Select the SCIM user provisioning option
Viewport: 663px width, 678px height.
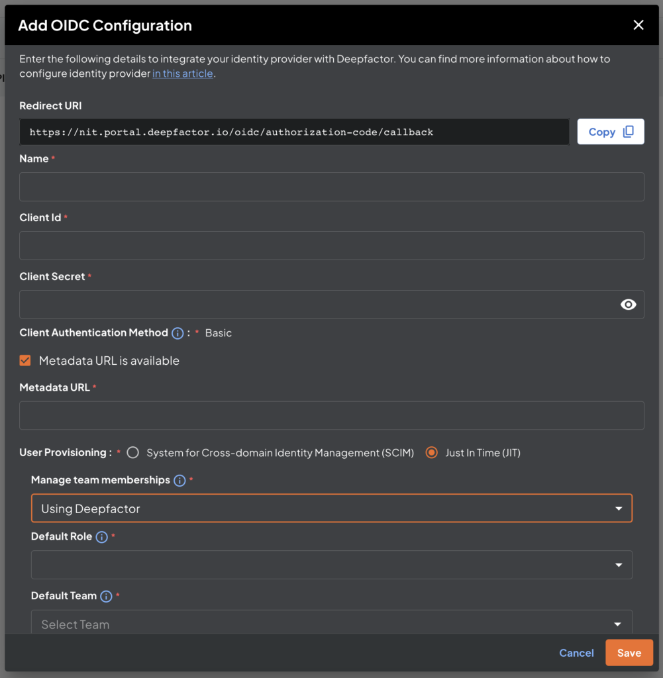(132, 452)
